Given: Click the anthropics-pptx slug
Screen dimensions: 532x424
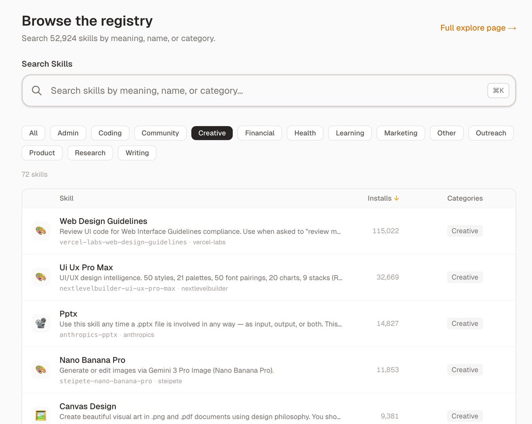Looking at the screenshot, I should click(x=88, y=335).
